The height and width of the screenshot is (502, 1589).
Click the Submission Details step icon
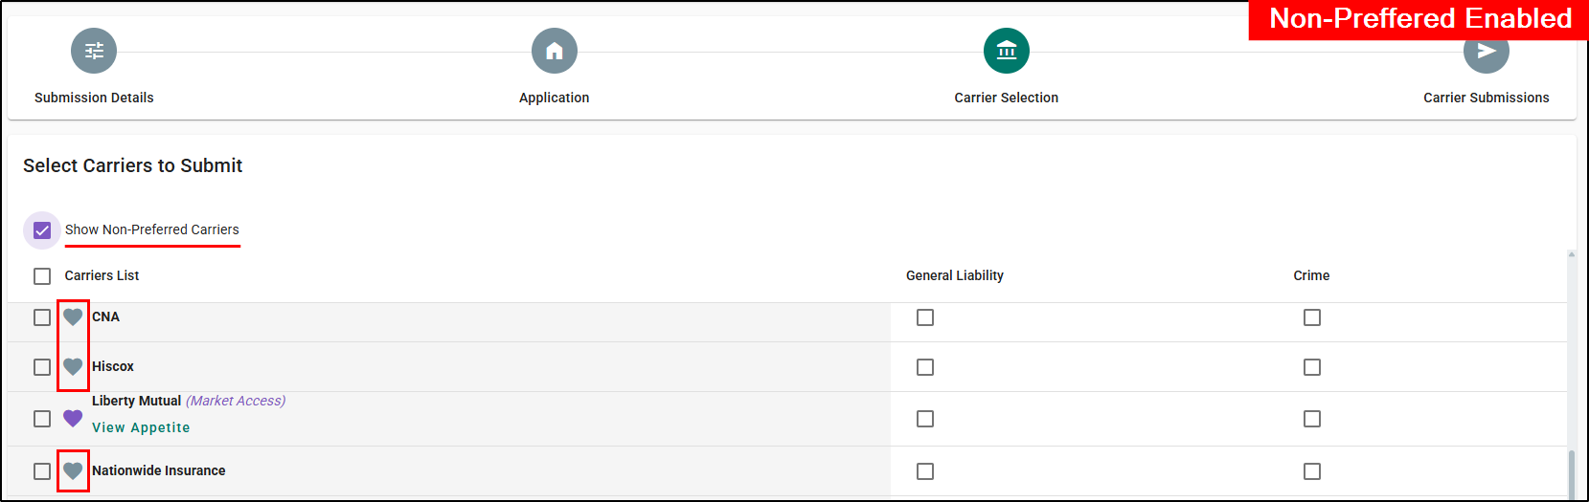(x=94, y=51)
